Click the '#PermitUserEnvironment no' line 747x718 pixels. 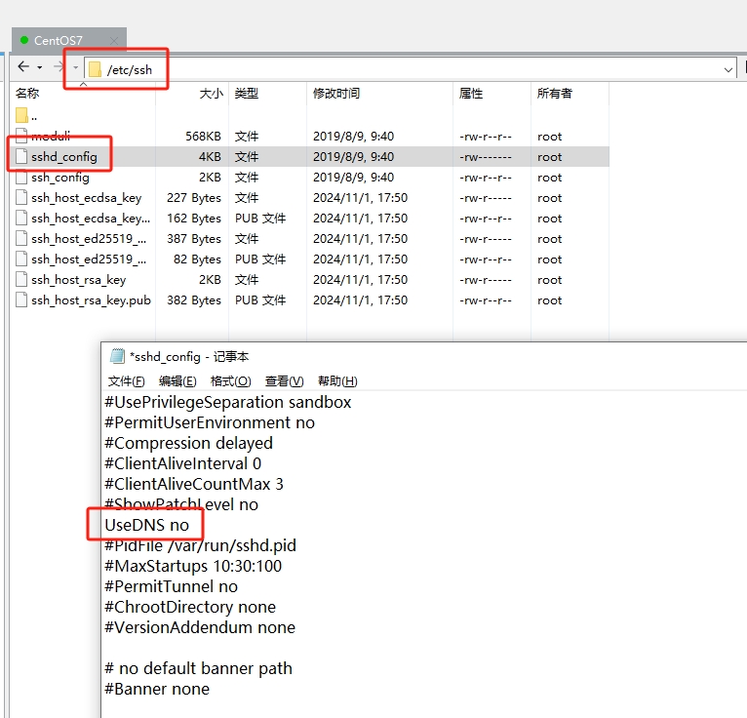click(x=210, y=423)
